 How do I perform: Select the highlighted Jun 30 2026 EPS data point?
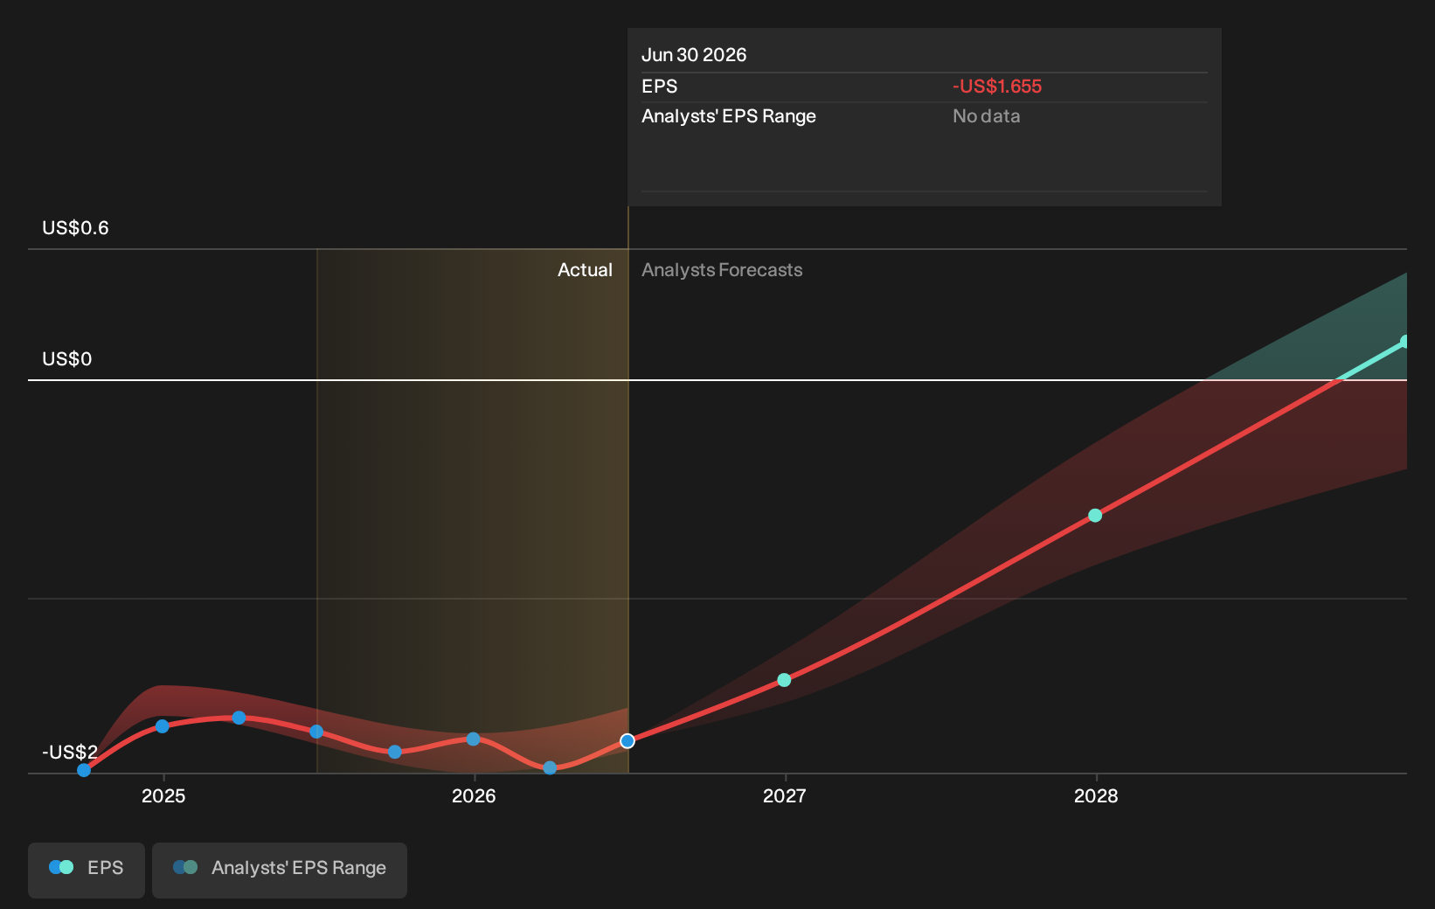pos(627,741)
